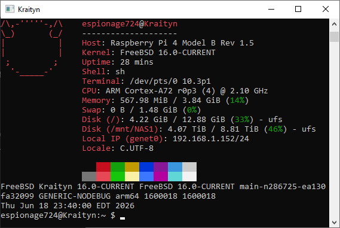Click the purple color block

(x=161, y=167)
